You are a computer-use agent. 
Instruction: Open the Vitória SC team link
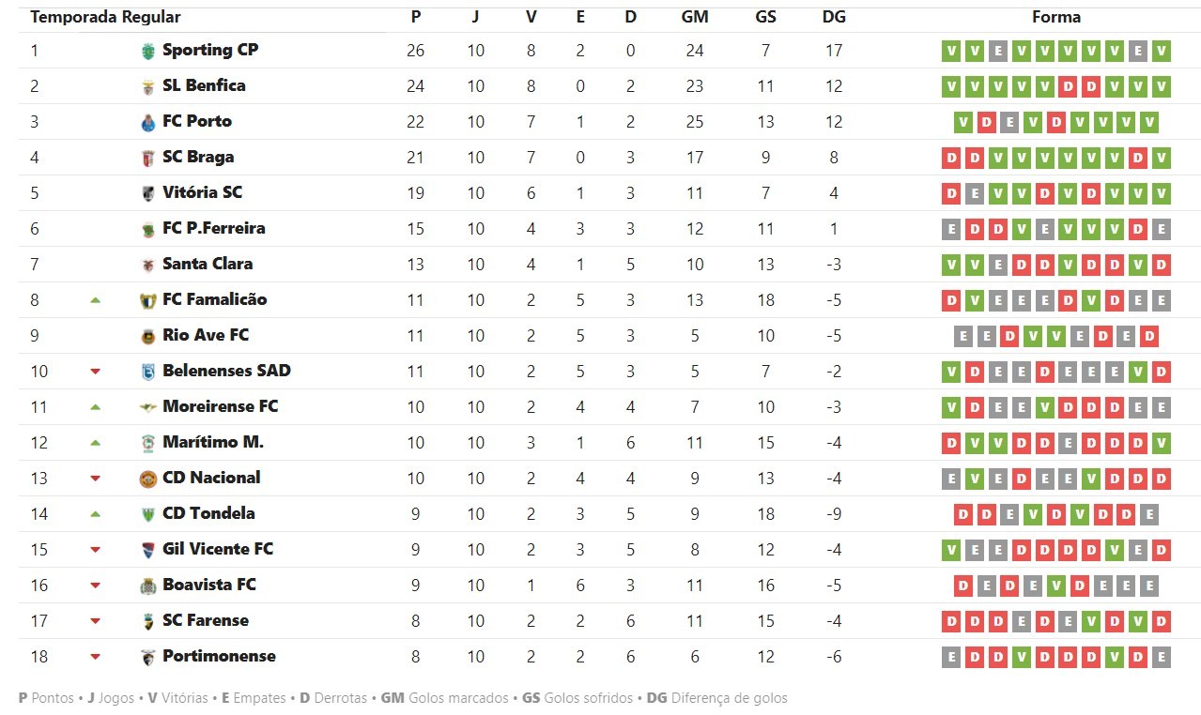[202, 192]
